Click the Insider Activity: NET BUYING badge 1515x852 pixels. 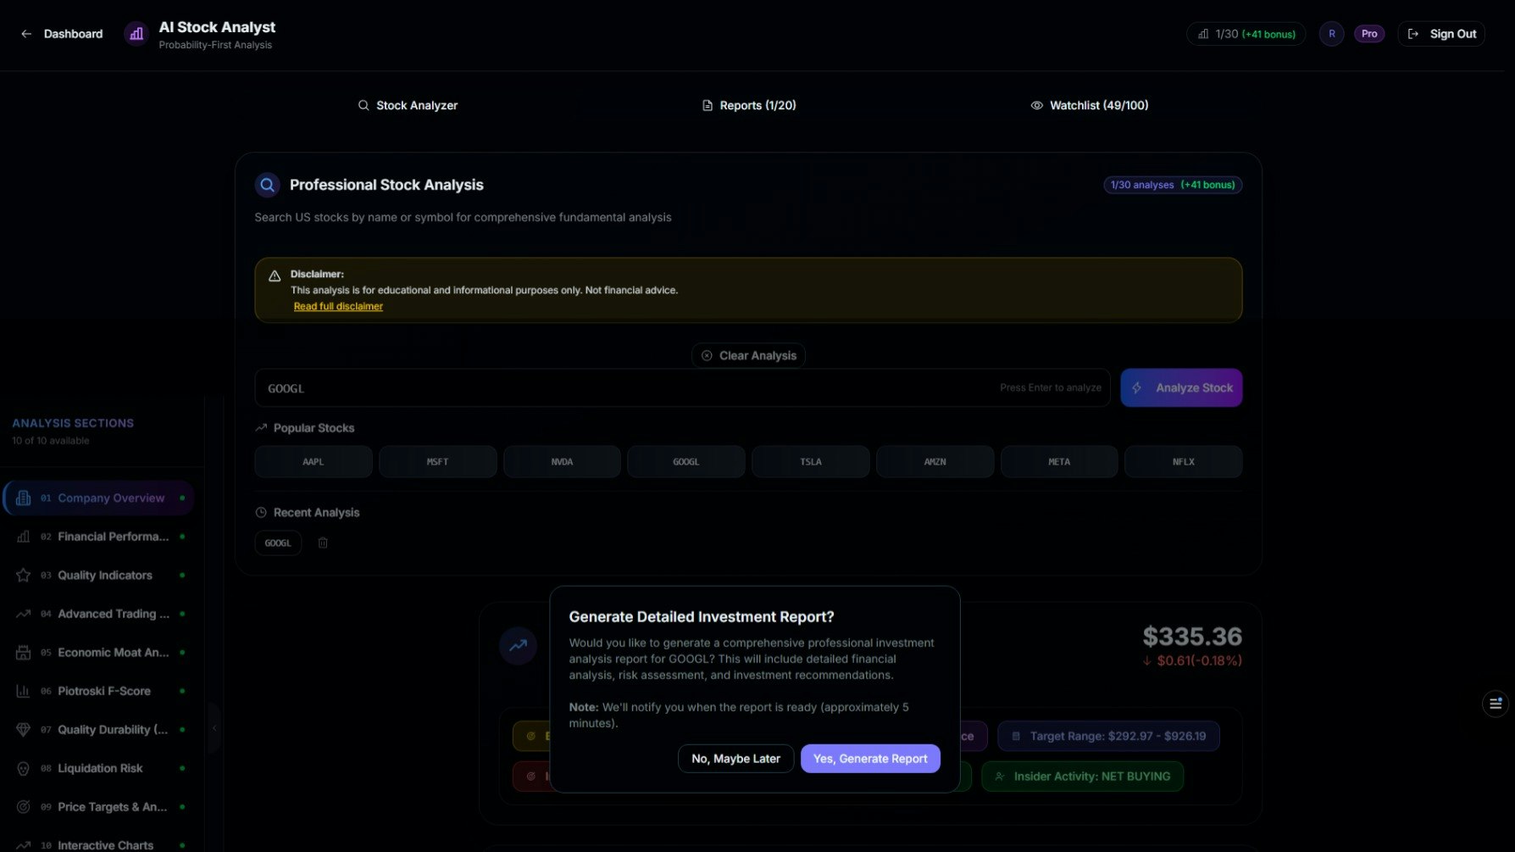coord(1082,777)
